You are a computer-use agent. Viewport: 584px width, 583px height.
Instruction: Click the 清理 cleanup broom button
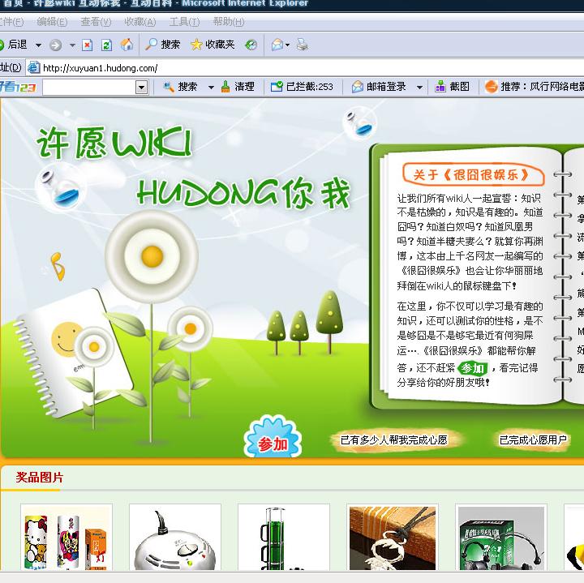pyautogui.click(x=238, y=87)
